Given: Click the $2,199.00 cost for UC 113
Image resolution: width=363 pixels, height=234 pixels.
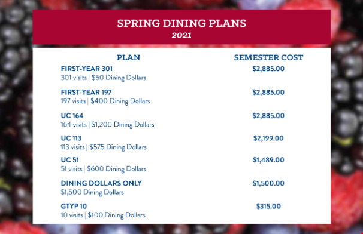Looking at the screenshot, I should coord(268,138).
